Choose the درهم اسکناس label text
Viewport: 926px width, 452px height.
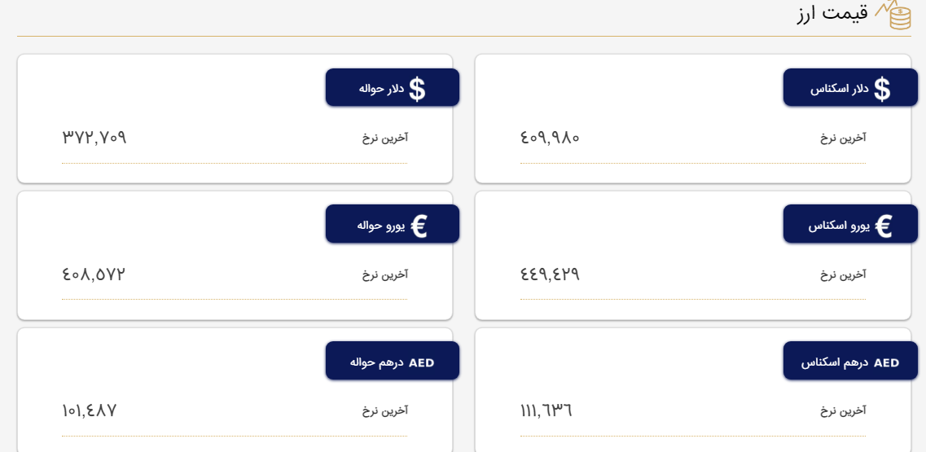tap(834, 362)
